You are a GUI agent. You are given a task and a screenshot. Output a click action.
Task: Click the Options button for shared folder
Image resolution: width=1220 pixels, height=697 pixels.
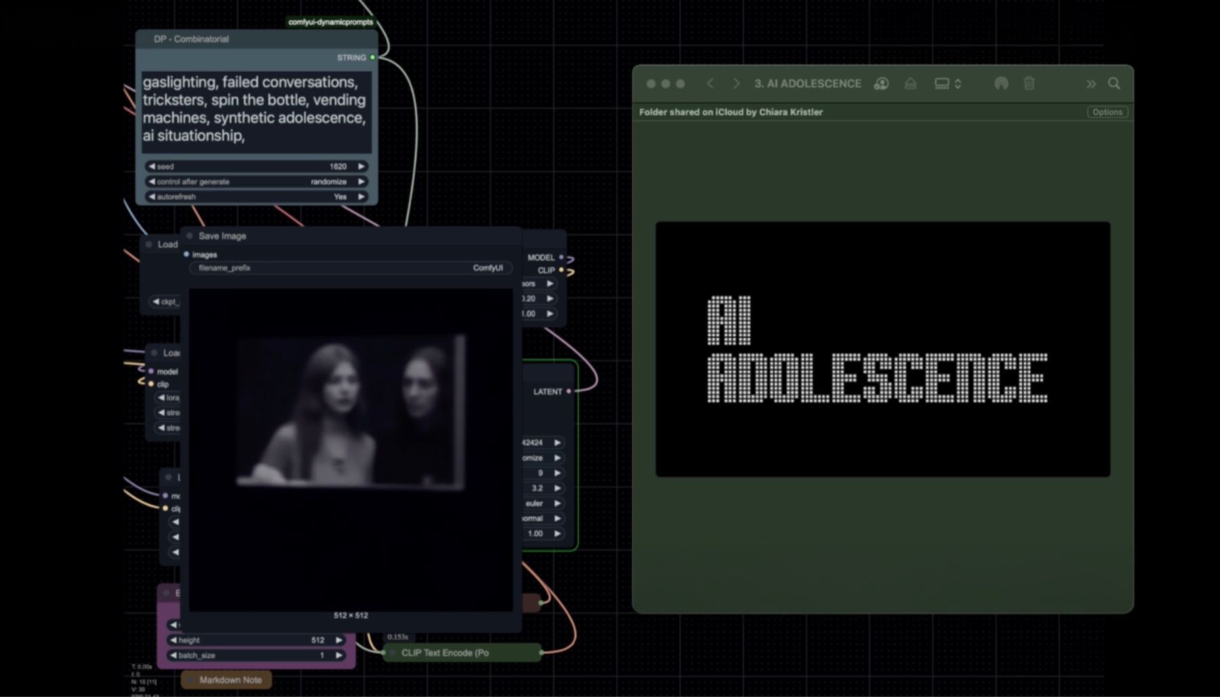point(1107,112)
